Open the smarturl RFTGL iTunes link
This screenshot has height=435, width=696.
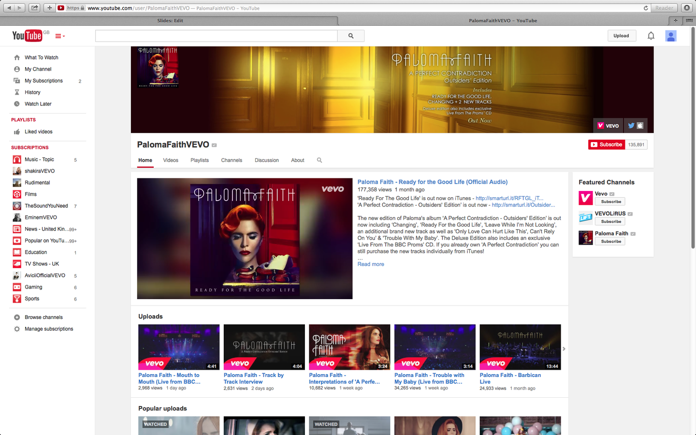[509, 198]
